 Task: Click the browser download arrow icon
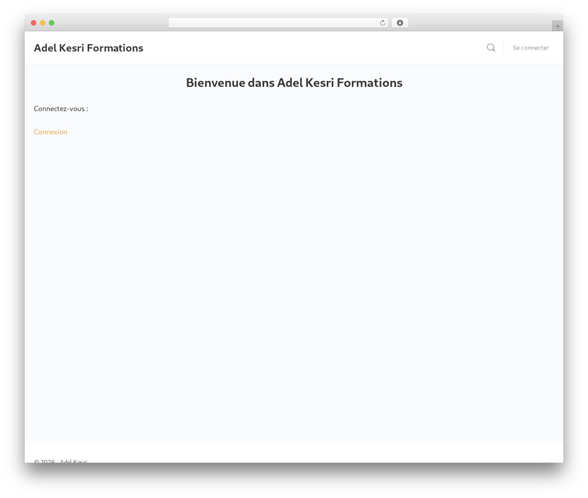[400, 23]
